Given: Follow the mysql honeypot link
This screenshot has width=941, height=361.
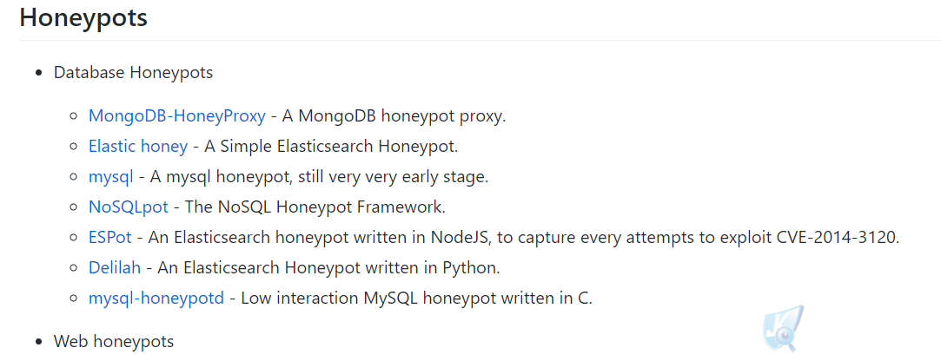Looking at the screenshot, I should tap(111, 177).
